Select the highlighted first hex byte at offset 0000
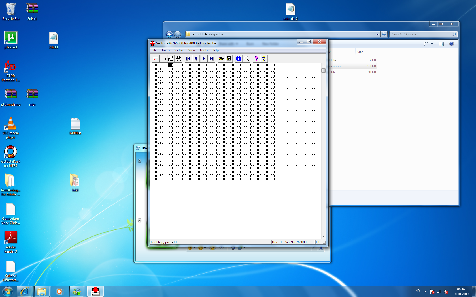 coord(171,65)
